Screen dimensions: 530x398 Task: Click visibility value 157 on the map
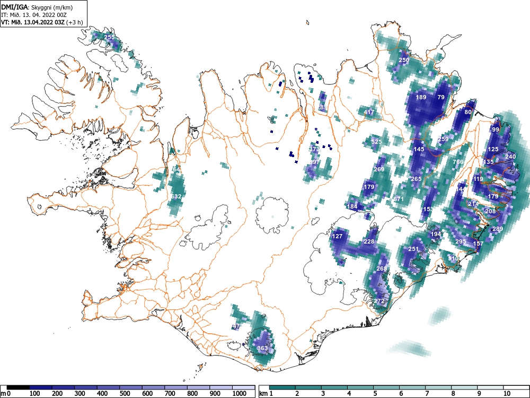(x=478, y=244)
